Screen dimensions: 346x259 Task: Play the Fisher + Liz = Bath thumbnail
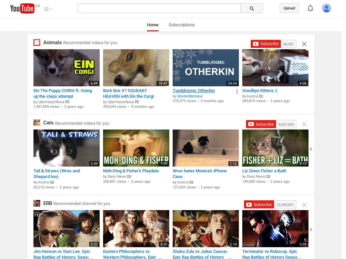click(275, 148)
